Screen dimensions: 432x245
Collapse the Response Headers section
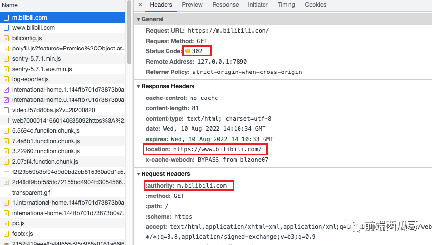138,86
